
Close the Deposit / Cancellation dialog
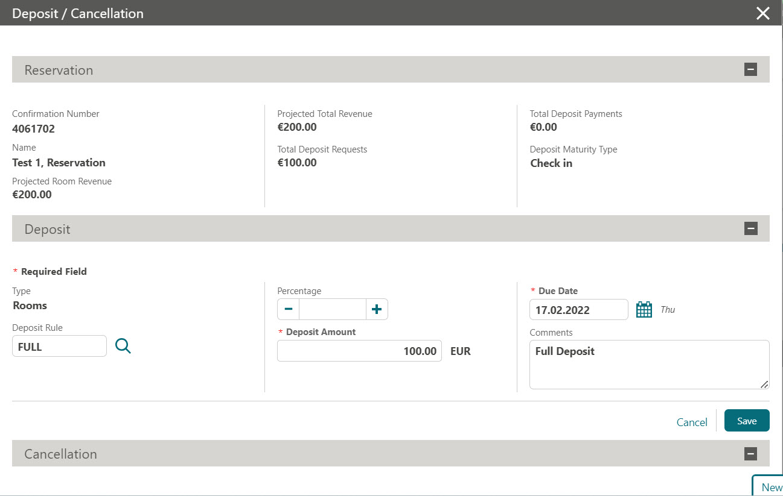(762, 13)
